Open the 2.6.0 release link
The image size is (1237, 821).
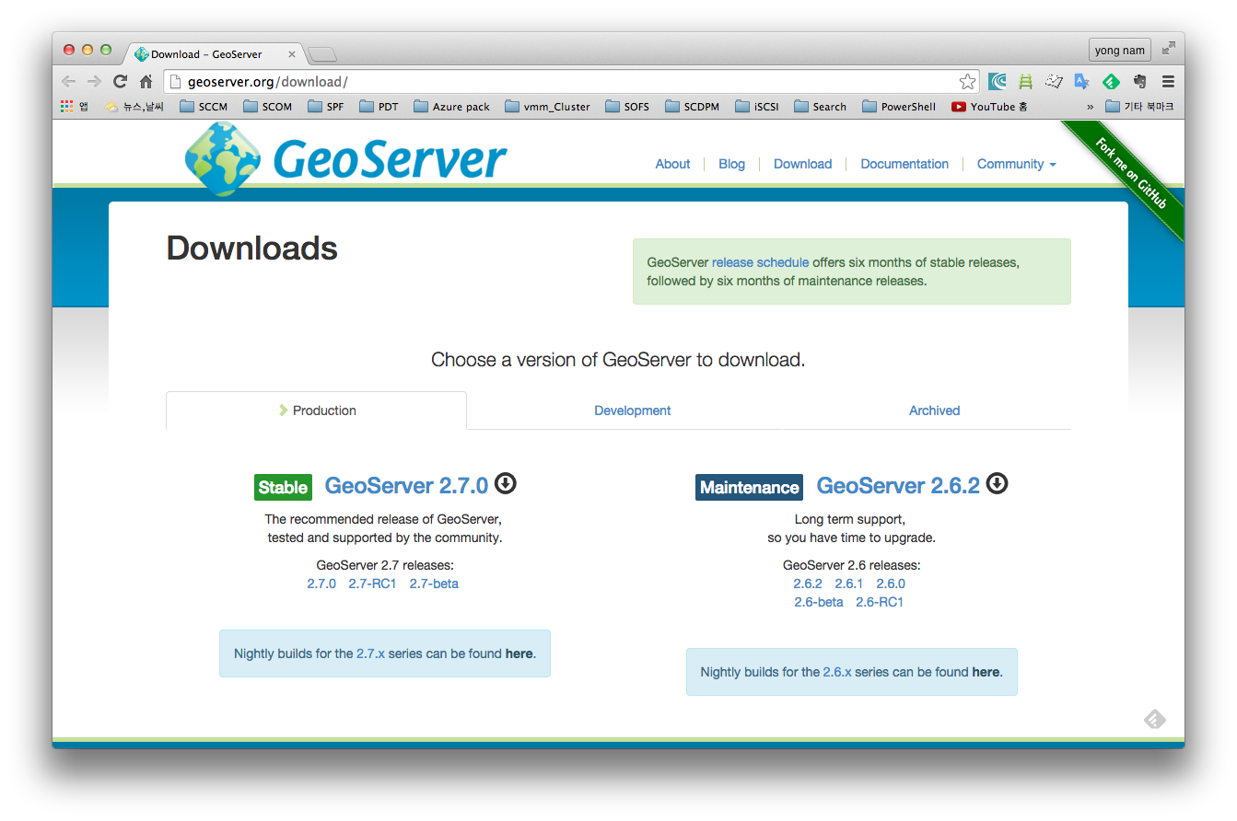pos(891,584)
